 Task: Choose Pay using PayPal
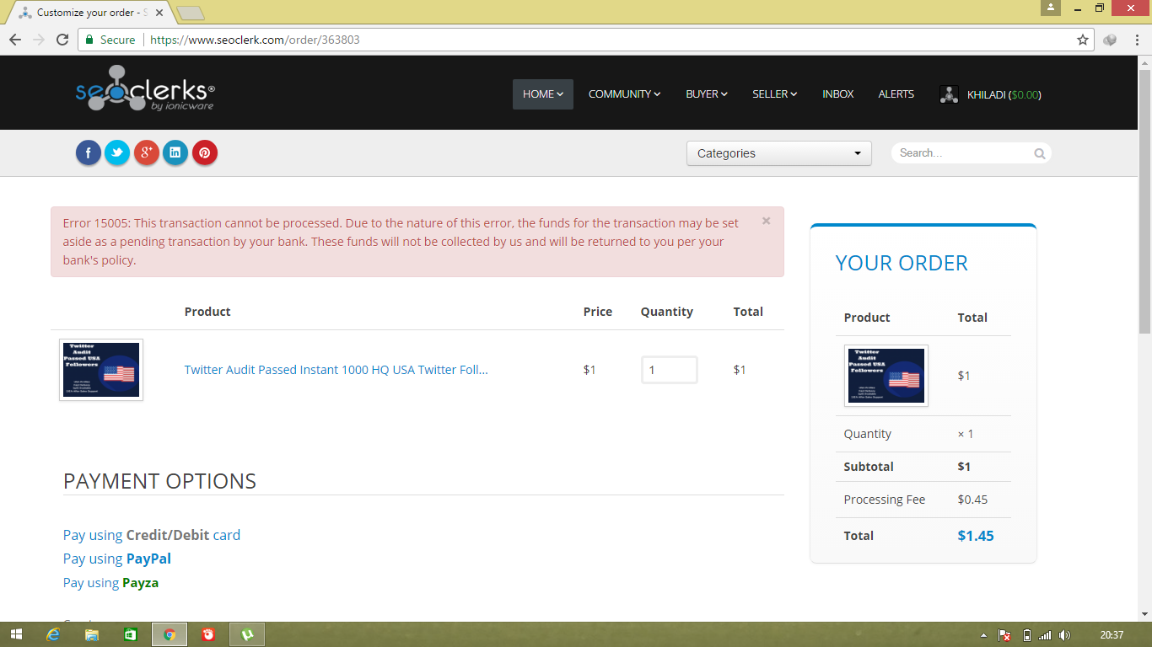click(x=117, y=559)
